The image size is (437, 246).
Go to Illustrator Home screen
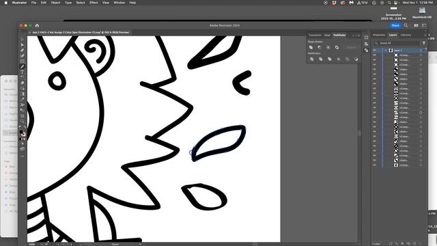pos(37,25)
